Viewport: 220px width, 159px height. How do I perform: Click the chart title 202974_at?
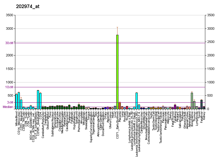click(x=28, y=6)
